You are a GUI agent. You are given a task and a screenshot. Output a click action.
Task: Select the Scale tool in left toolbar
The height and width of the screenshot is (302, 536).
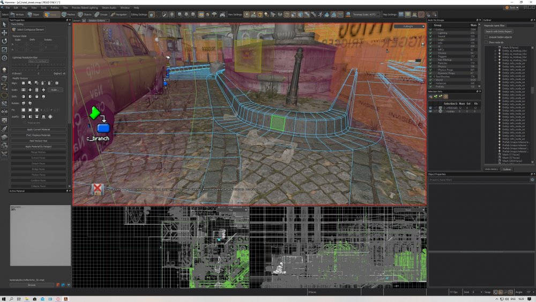tap(4, 49)
